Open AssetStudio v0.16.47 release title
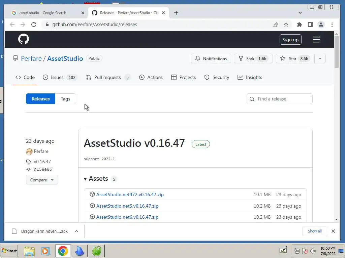The width and height of the screenshot is (345, 258). click(x=134, y=143)
